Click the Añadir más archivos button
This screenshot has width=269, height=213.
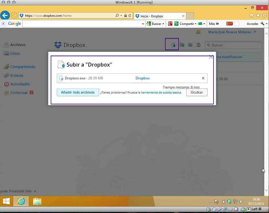click(x=78, y=92)
